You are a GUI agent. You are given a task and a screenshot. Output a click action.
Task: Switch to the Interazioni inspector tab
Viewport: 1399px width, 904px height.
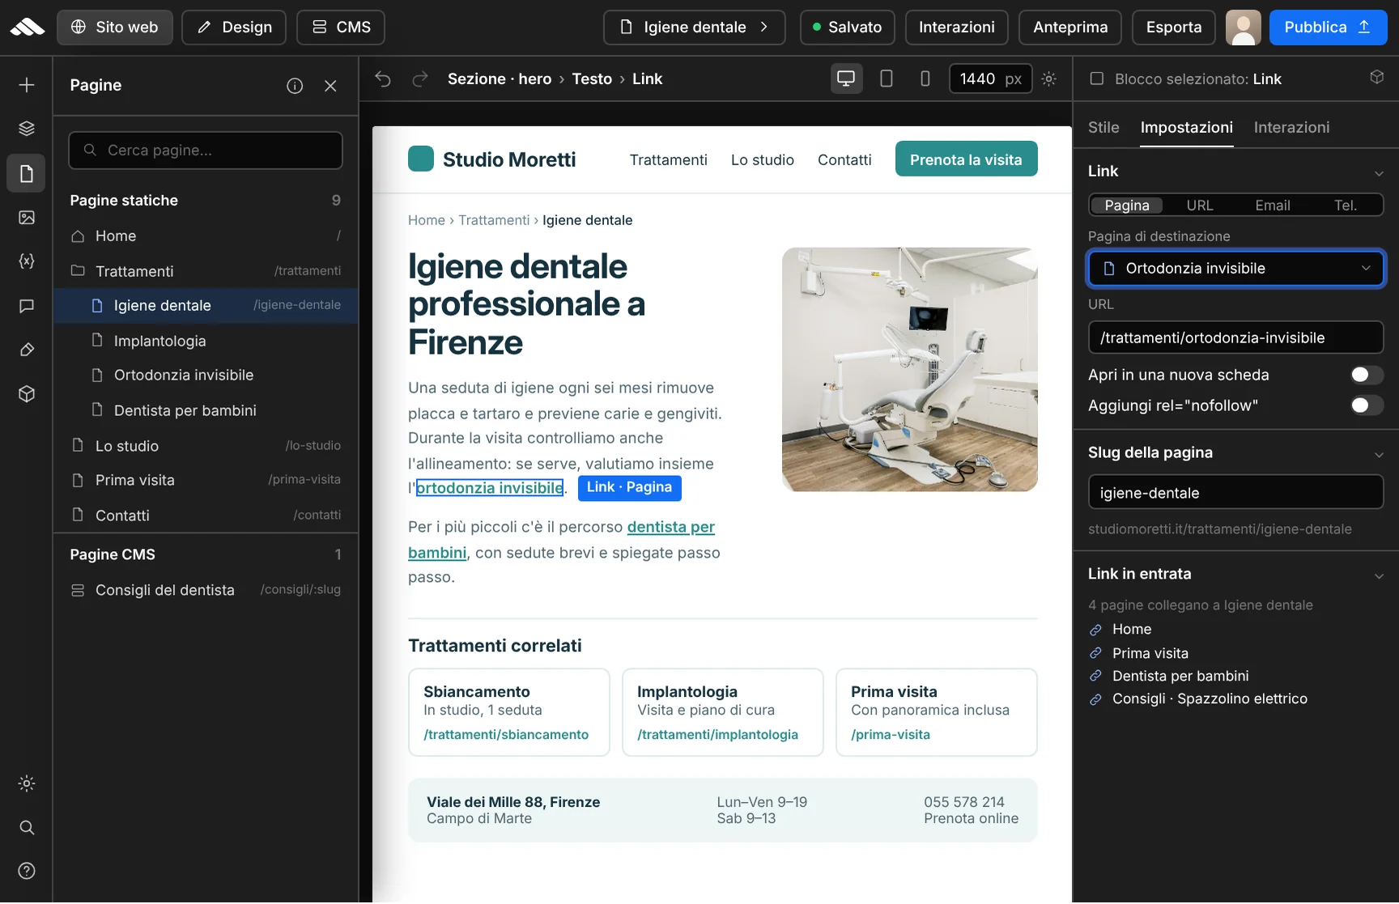[1291, 127]
